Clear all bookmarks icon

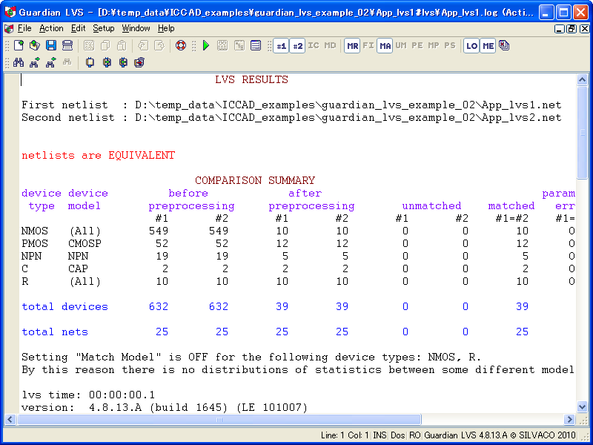pos(139,62)
